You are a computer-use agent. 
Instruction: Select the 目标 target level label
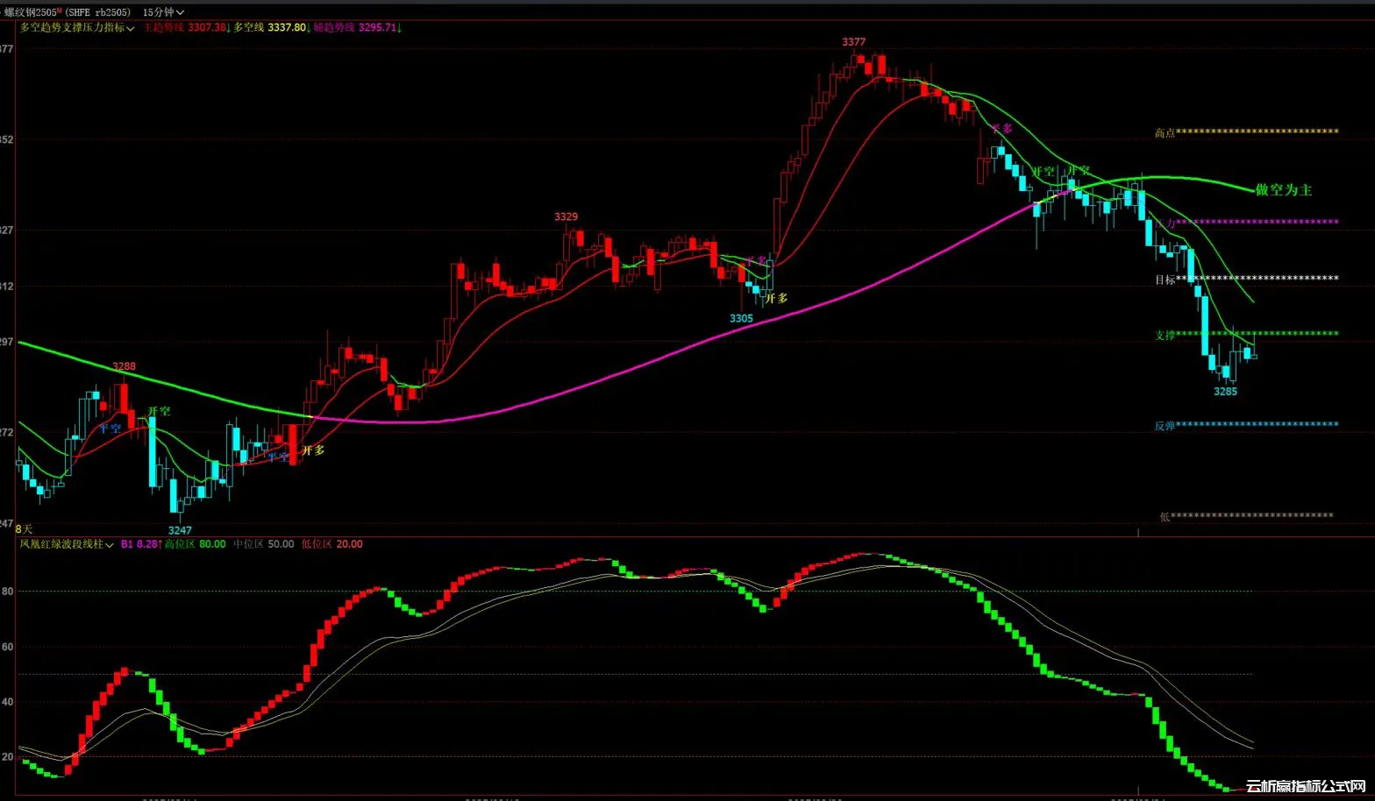pyautogui.click(x=1165, y=280)
